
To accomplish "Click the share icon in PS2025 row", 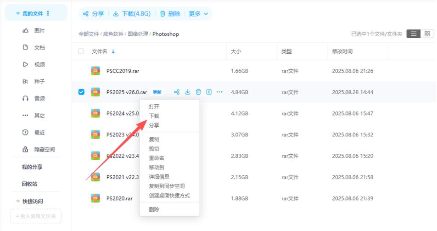I will point(177,92).
